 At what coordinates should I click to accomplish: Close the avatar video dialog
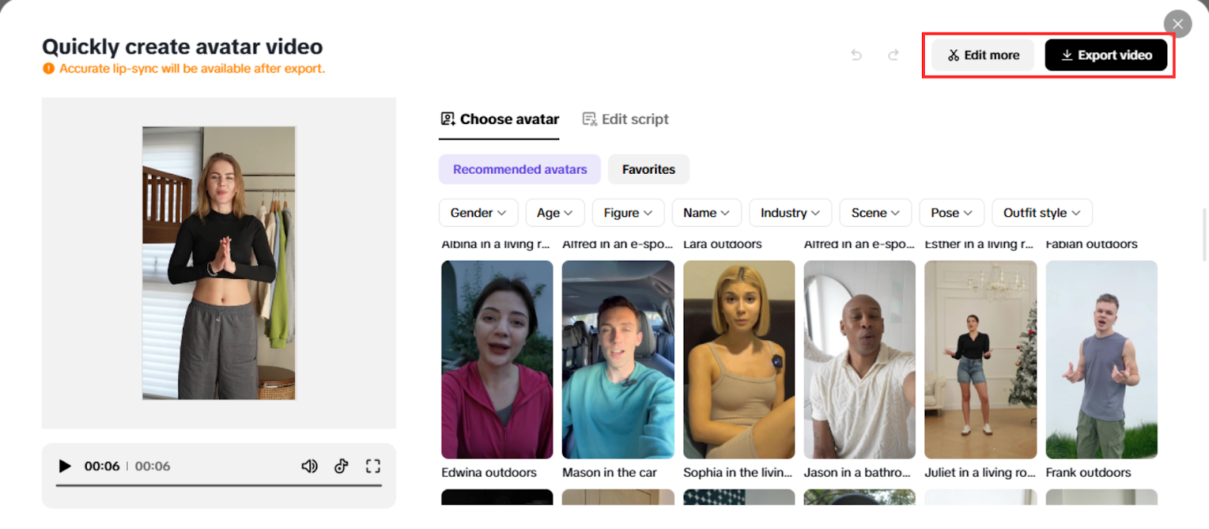1177,24
